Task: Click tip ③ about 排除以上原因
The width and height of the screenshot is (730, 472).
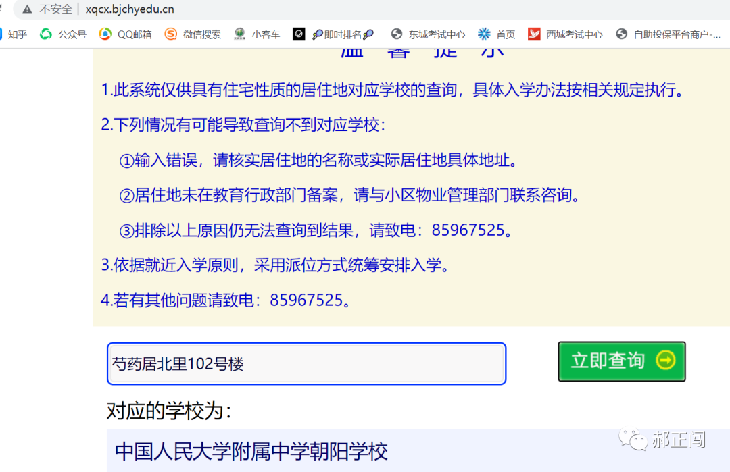Action: pyautogui.click(x=316, y=230)
